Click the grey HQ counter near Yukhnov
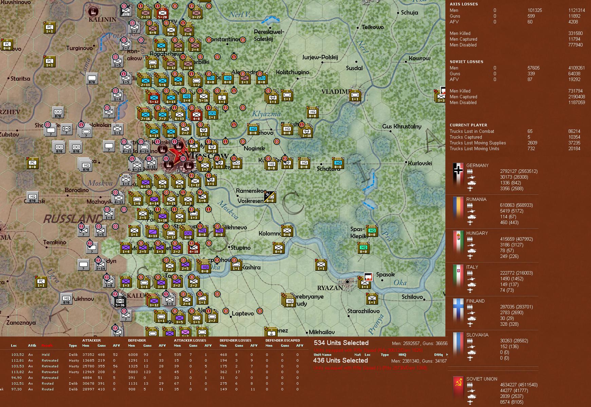This screenshot has width=591, height=407. [66, 299]
